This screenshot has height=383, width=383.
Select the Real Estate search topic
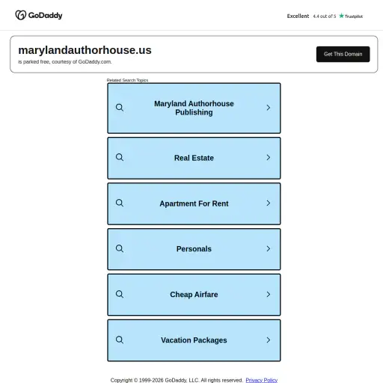click(x=194, y=158)
